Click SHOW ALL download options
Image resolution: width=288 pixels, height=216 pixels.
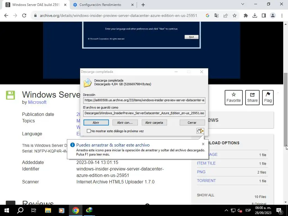coord(206,195)
